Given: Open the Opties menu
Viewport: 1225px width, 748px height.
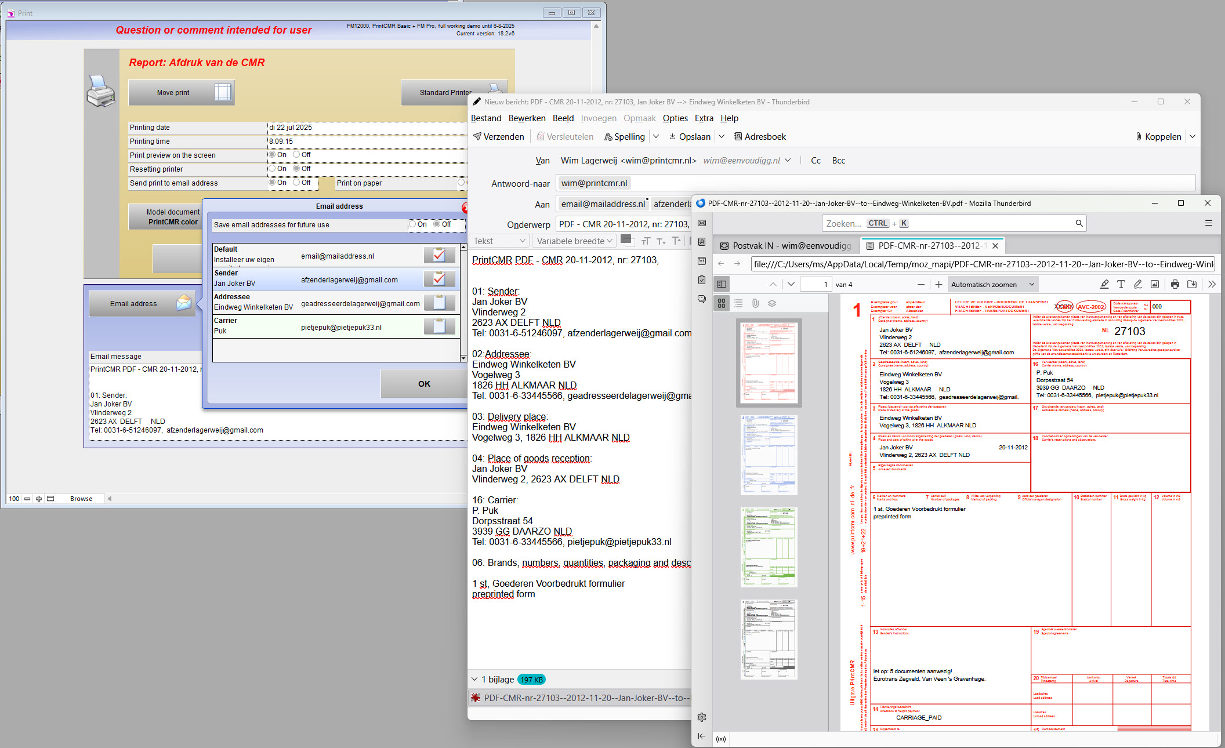Looking at the screenshot, I should click(x=675, y=118).
